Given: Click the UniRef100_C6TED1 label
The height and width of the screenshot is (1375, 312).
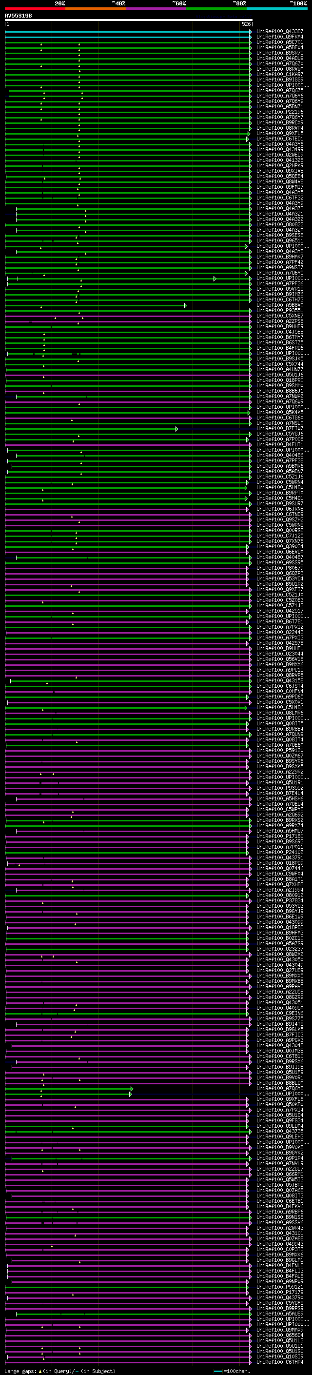Looking at the screenshot, I should [x=279, y=139].
